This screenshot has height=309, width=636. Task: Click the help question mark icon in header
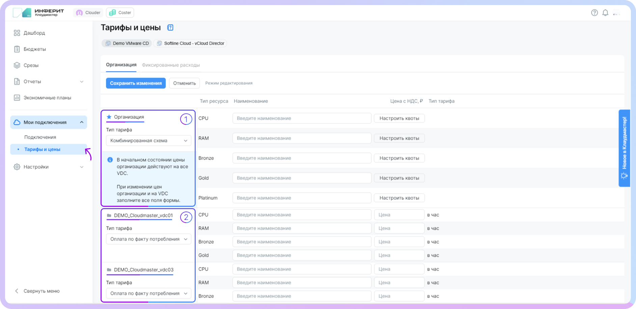594,13
